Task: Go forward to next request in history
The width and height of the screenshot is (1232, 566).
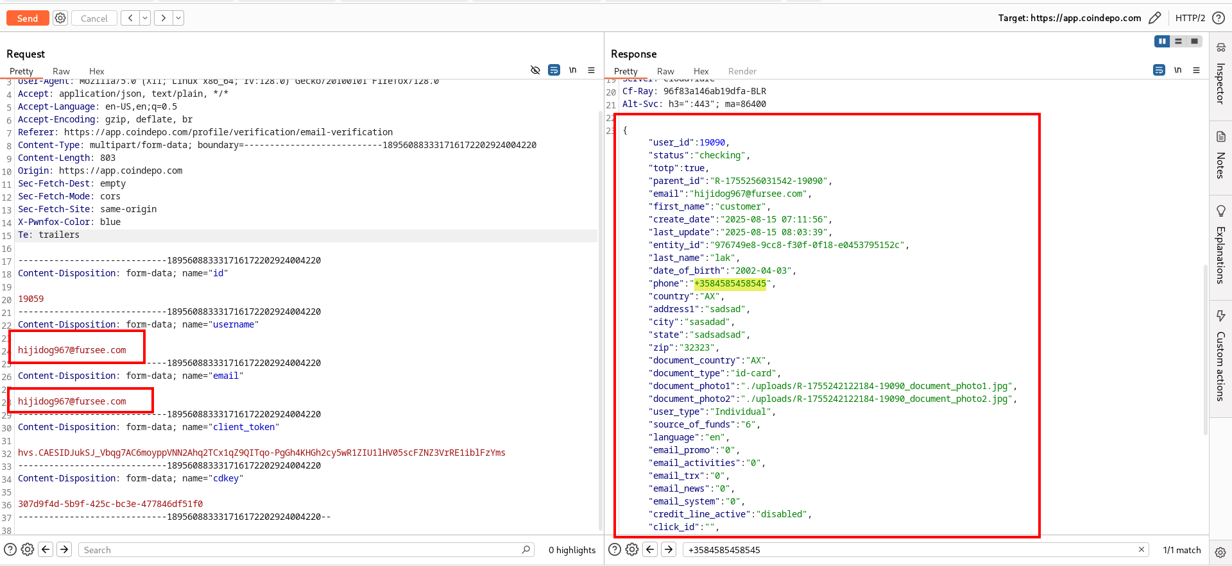Action: click(x=164, y=18)
